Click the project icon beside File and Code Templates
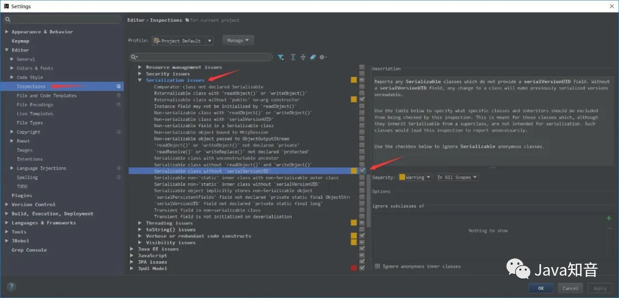The image size is (619, 298). 119,96
